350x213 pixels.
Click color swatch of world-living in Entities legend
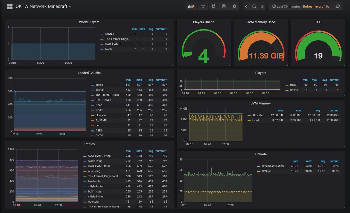tap(85, 161)
